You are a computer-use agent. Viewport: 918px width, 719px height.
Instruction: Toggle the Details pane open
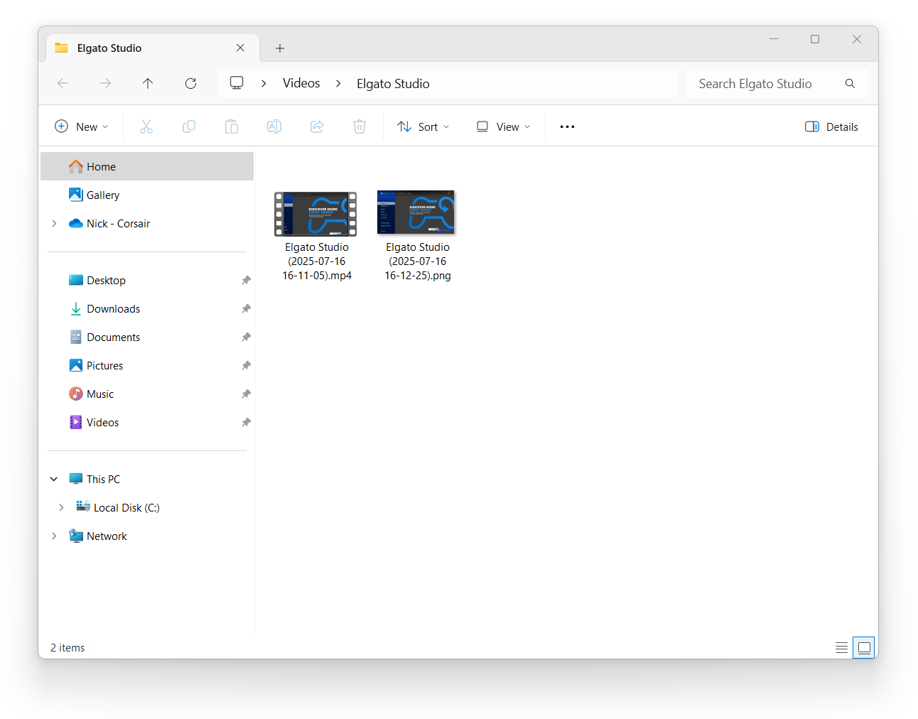831,126
